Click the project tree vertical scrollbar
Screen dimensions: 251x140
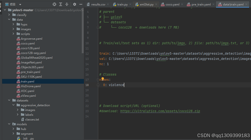(x=83, y=30)
